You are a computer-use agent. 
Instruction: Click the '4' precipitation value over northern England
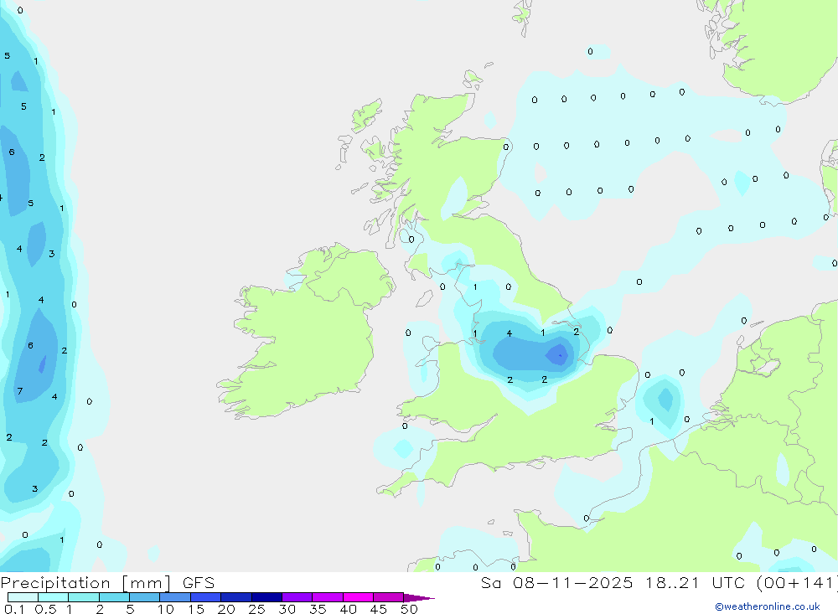tap(510, 333)
